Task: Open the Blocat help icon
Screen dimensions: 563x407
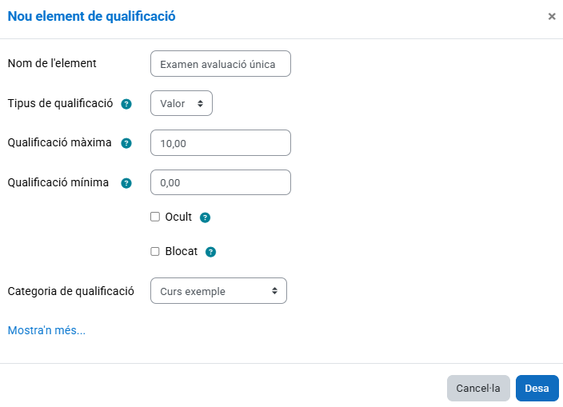Action: tap(211, 252)
